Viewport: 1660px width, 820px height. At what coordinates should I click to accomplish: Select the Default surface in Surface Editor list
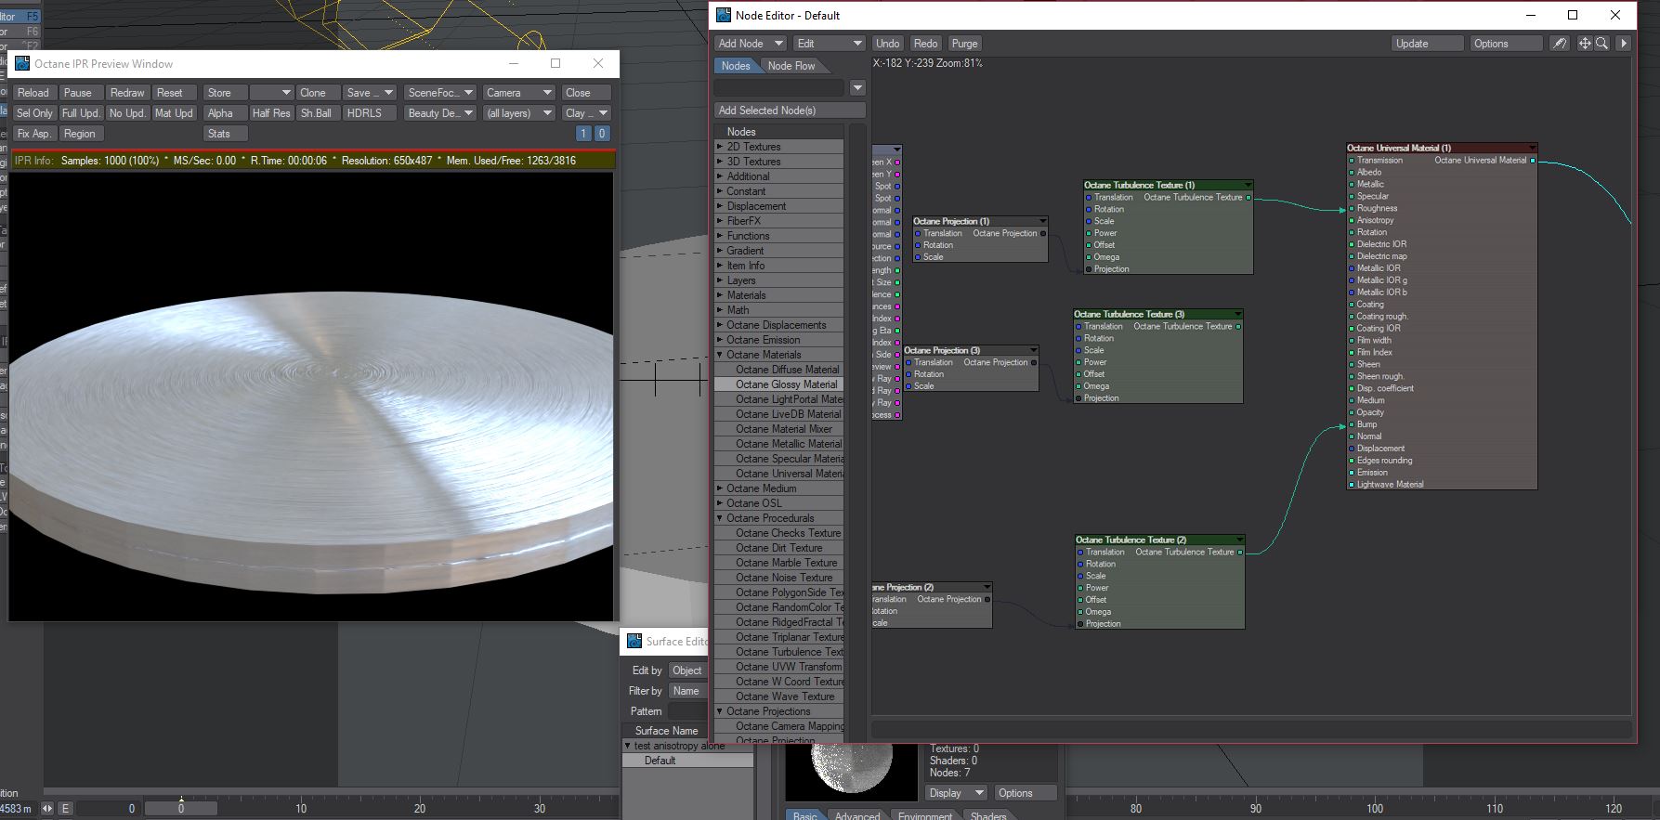(687, 761)
